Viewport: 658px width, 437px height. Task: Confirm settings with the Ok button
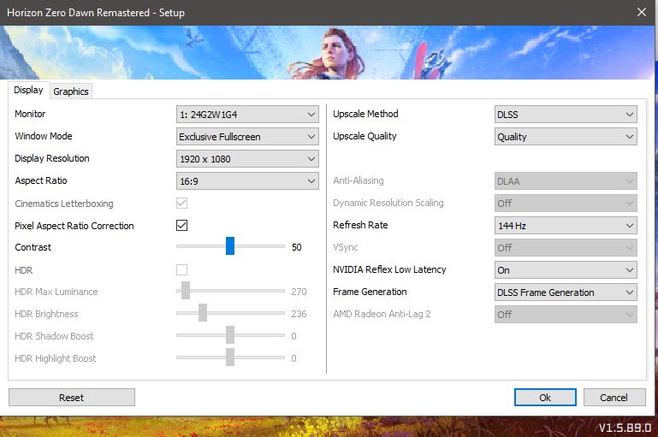coord(545,397)
